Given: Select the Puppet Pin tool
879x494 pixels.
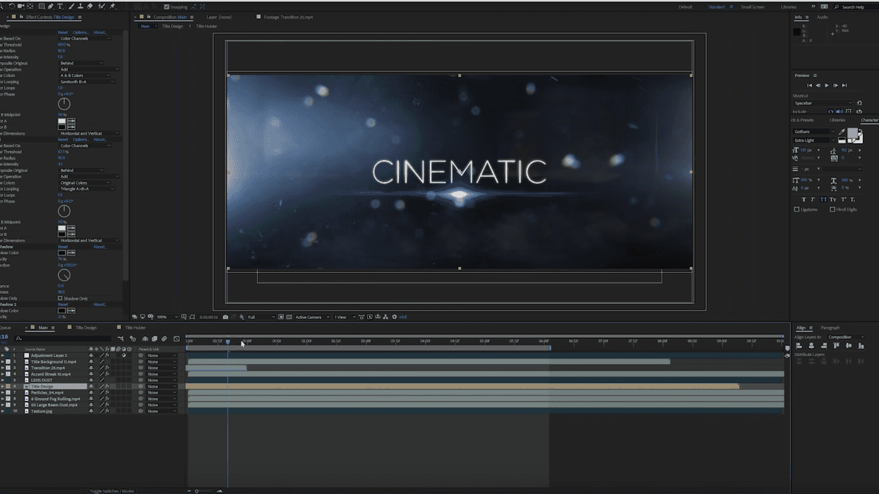Looking at the screenshot, I should coord(112,6).
